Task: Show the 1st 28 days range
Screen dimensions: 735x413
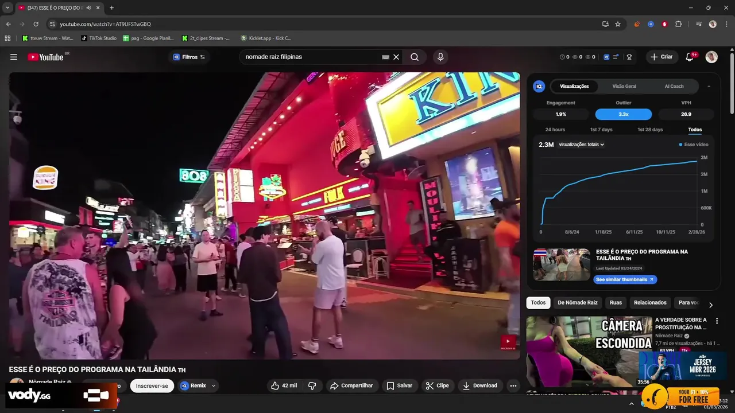Action: pos(650,130)
